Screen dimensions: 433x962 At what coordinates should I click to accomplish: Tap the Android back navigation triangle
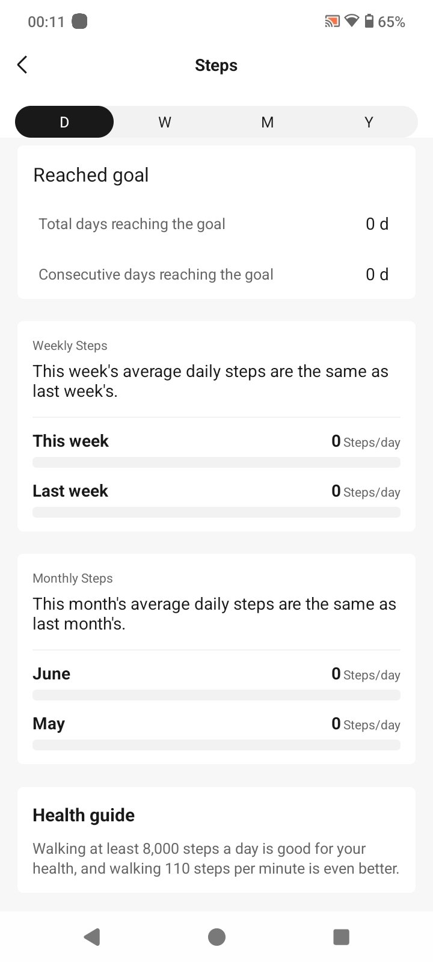92,937
